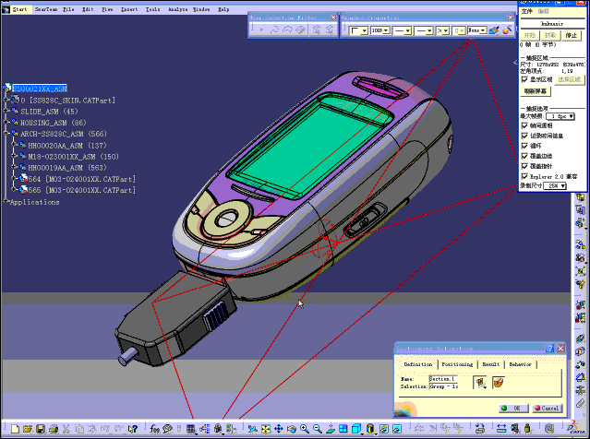
Task: Switch to the Positioning tab
Action: [x=456, y=364]
